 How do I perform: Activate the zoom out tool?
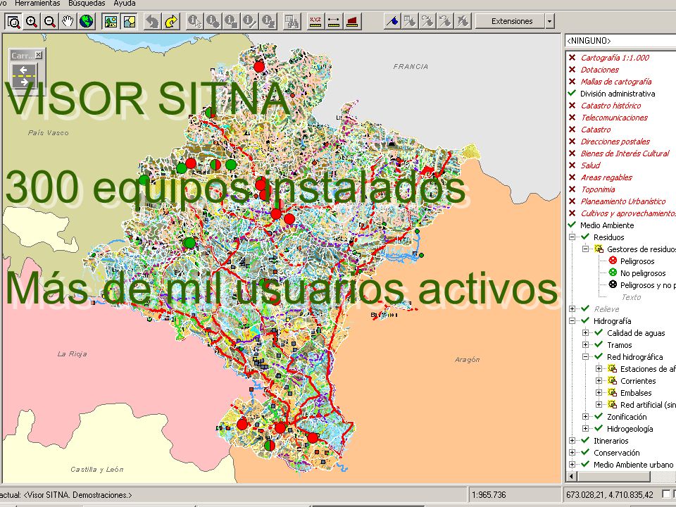point(49,21)
